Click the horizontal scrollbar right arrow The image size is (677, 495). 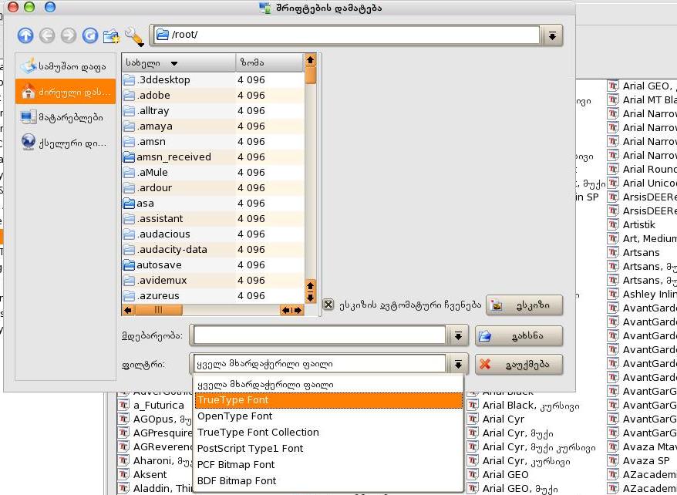298,310
